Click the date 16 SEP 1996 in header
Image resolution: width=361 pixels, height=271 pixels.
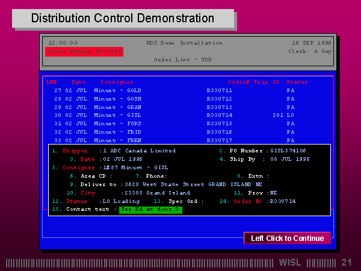tap(312, 43)
